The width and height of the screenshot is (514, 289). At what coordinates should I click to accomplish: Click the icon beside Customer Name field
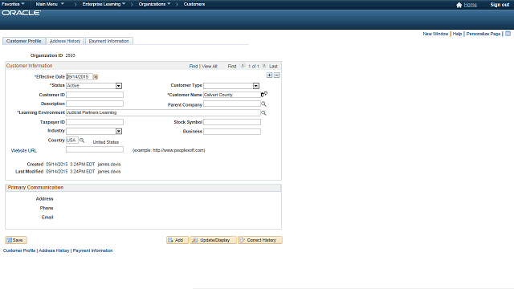[x=264, y=95]
